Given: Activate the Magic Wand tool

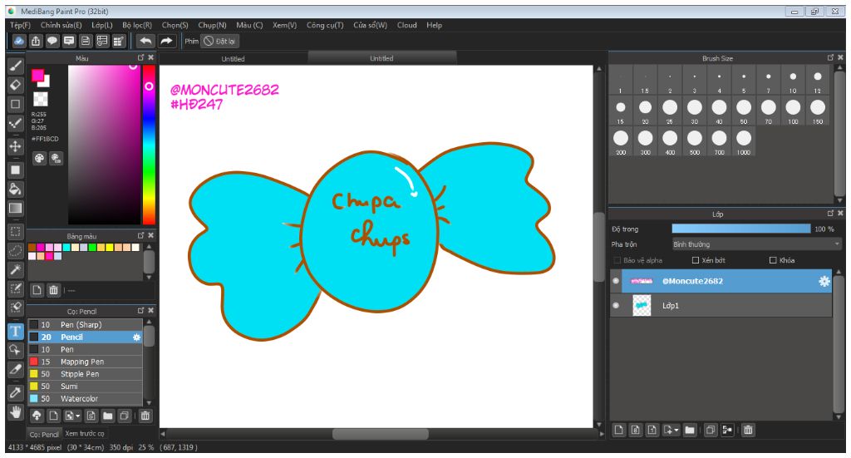Looking at the screenshot, I should pyautogui.click(x=16, y=269).
